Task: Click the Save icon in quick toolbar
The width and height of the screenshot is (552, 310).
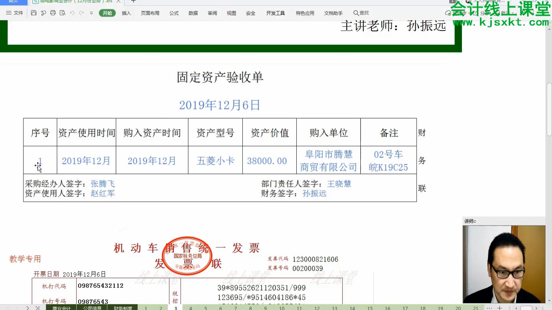Action: [x=34, y=13]
